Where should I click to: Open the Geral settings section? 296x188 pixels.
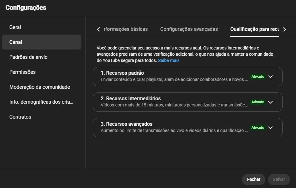41,27
